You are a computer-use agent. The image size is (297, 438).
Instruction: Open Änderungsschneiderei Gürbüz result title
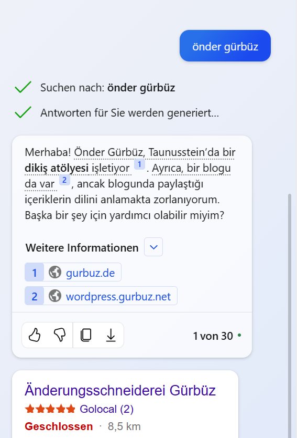[120, 390]
